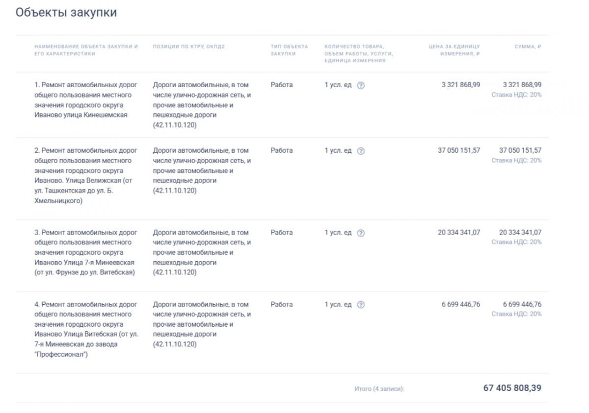Click 'Цена за единицу измерения' column header
This screenshot has width=589, height=413.
click(x=454, y=50)
